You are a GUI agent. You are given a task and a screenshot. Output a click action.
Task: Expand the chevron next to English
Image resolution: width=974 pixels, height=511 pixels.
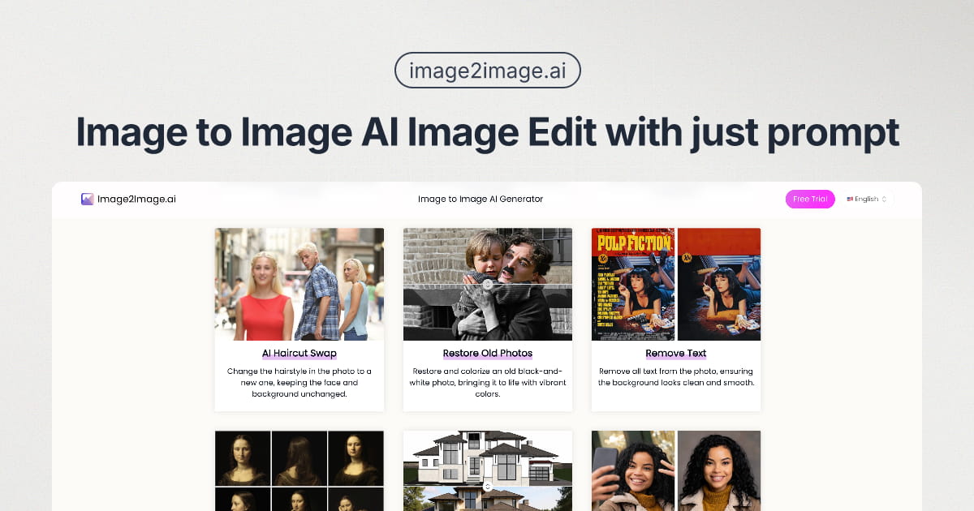point(884,199)
